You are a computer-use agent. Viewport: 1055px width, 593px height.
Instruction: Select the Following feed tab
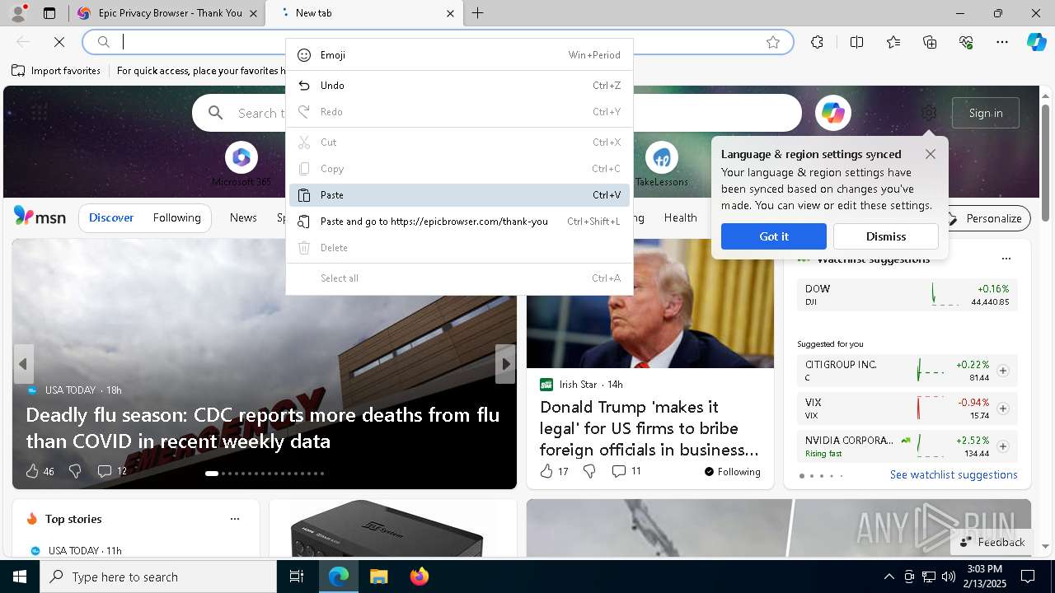(x=176, y=218)
